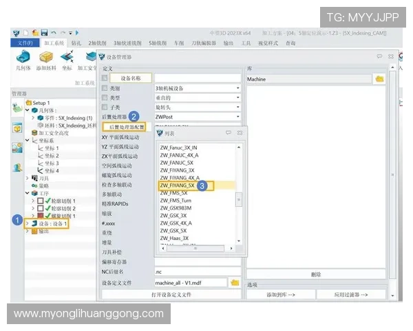Click the top icon in manager side strip

(17, 107)
